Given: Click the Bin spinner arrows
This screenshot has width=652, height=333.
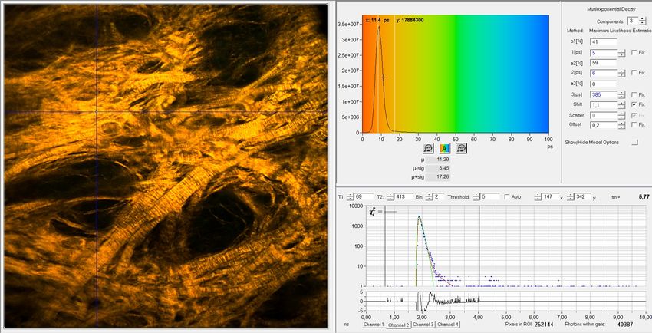Looking at the screenshot, I should 429,196.
